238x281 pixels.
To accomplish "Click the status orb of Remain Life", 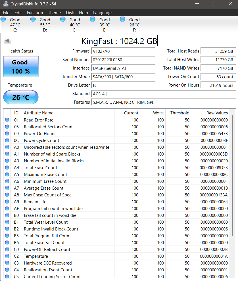I will coord(7,202).
